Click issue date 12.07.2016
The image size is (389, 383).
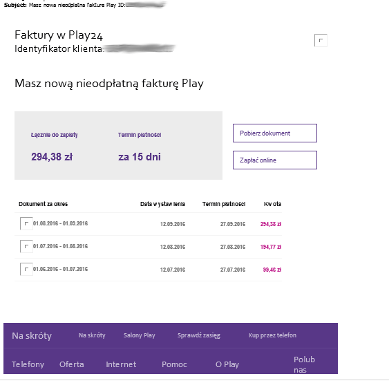(x=173, y=270)
